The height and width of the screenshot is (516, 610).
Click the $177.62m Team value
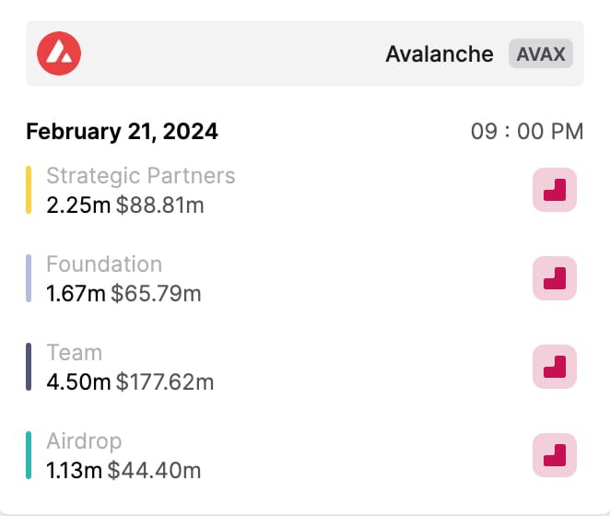pyautogui.click(x=165, y=381)
